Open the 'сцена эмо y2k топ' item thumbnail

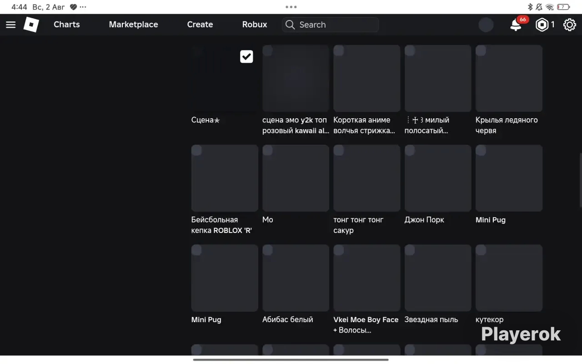pyautogui.click(x=296, y=78)
